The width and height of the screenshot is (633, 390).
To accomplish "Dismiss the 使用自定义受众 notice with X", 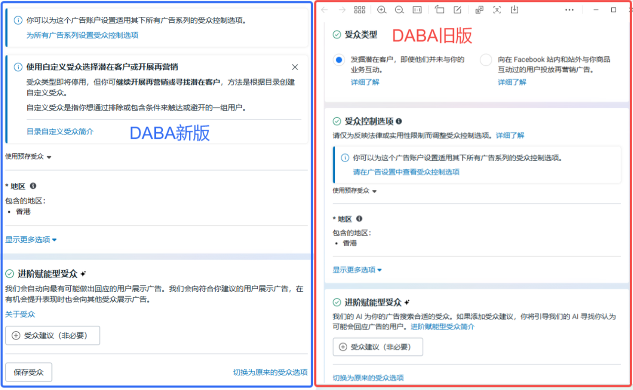I will (x=295, y=67).
